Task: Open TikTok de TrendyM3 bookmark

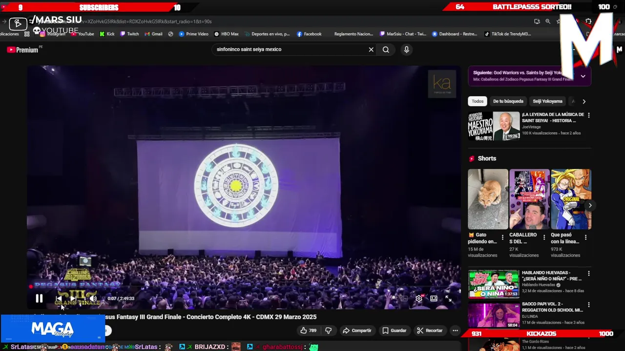Action: coord(507,34)
